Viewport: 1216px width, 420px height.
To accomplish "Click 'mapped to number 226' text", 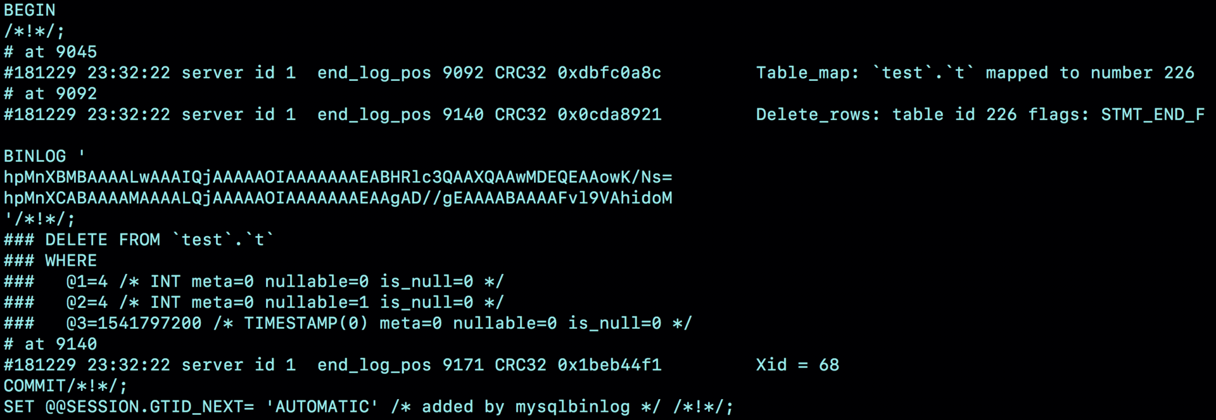I will [1090, 73].
